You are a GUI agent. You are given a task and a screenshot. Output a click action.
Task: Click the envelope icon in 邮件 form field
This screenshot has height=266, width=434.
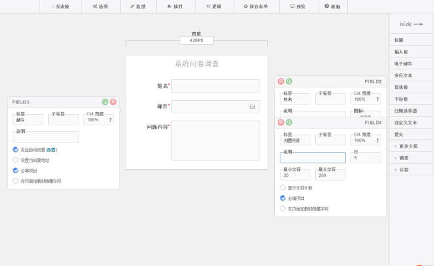coord(252,107)
